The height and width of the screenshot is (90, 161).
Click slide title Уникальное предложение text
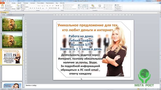88,27
